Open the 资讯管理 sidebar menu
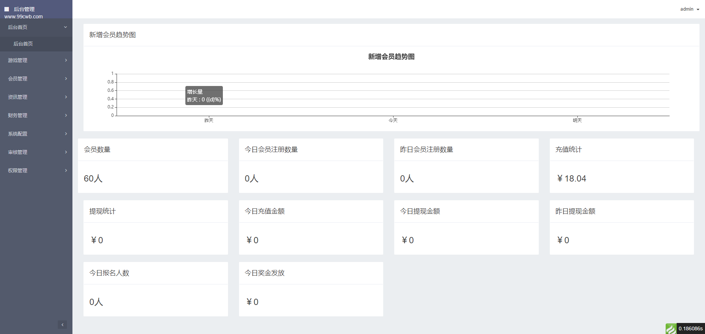Image resolution: width=705 pixels, height=334 pixels. tap(36, 97)
